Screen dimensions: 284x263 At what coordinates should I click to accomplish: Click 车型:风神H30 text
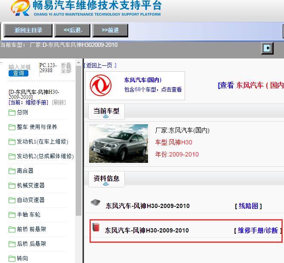(173, 142)
